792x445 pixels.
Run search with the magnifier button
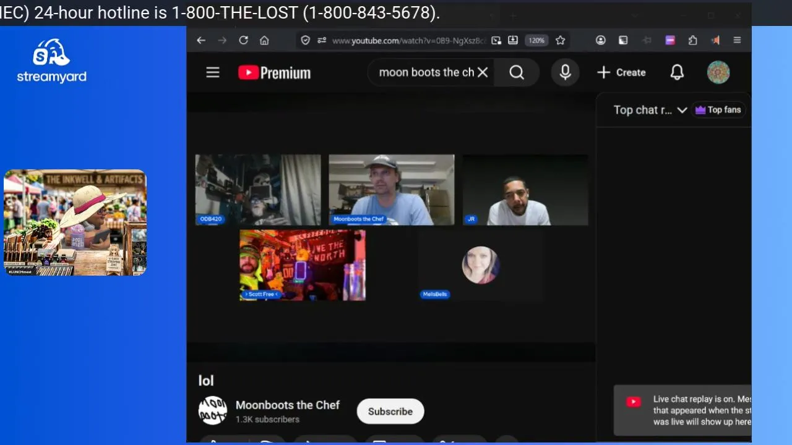(517, 72)
